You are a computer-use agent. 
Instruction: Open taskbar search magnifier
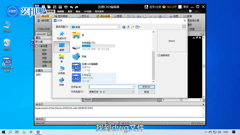click(10, 132)
